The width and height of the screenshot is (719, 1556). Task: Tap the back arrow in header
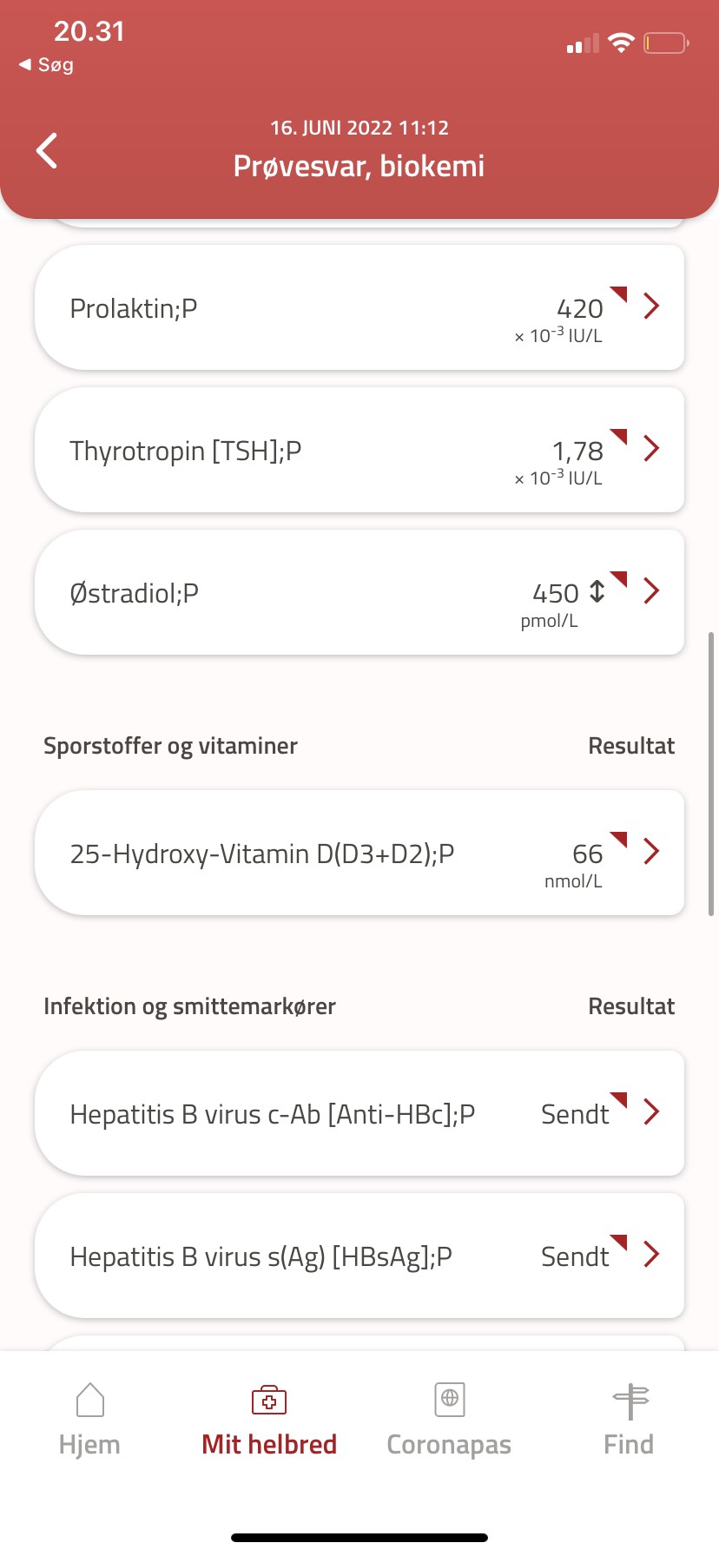(x=47, y=150)
